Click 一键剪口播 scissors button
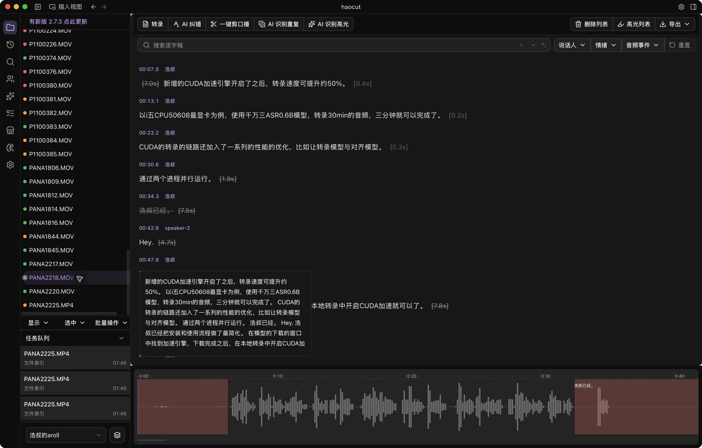The width and height of the screenshot is (702, 448). tap(230, 24)
